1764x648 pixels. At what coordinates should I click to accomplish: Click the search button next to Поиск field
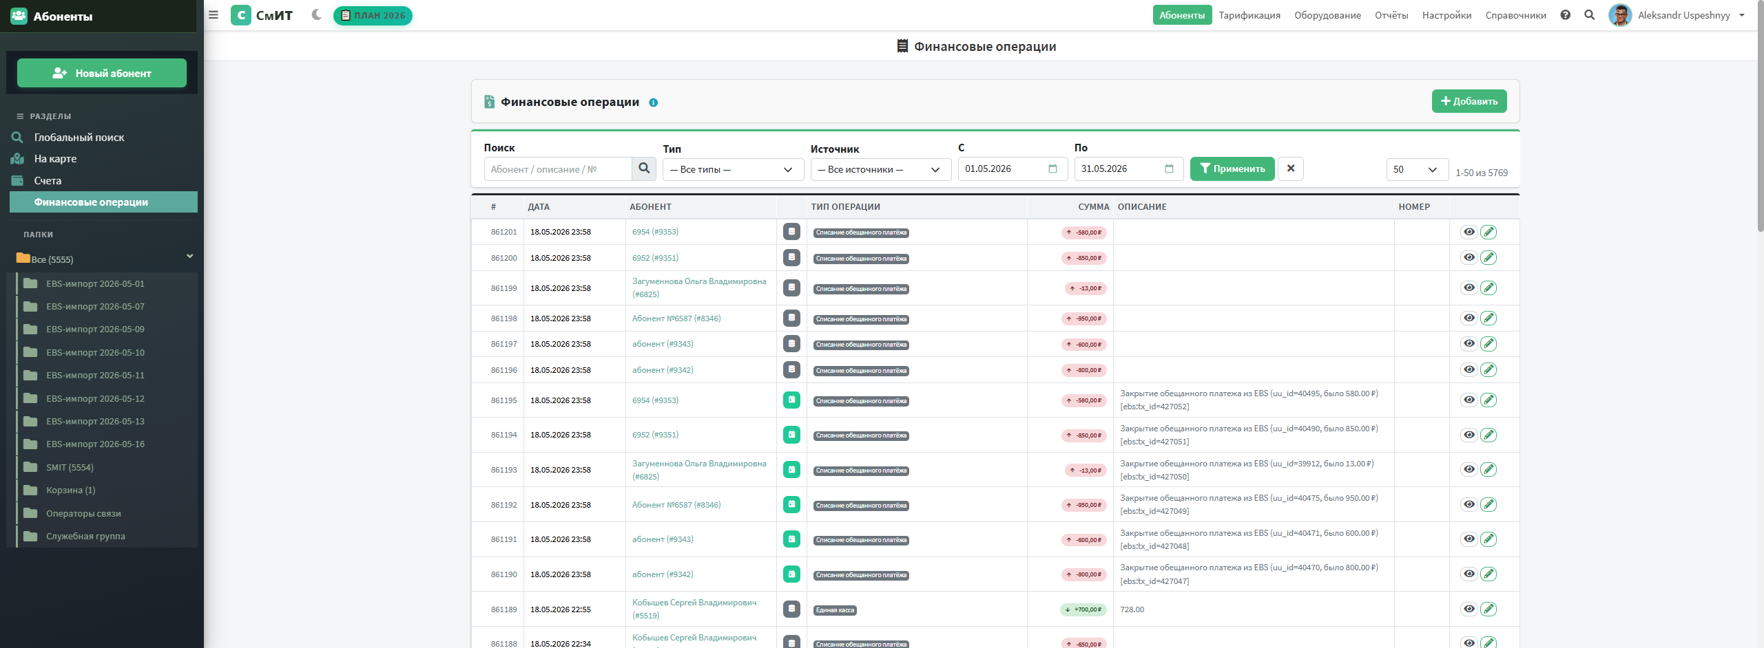644,169
